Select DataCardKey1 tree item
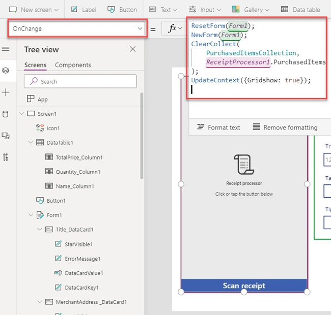This screenshot has height=315, width=331. 81,288
